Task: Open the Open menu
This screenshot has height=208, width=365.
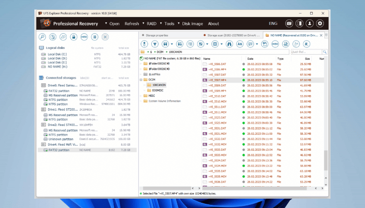Action: pos(114,24)
